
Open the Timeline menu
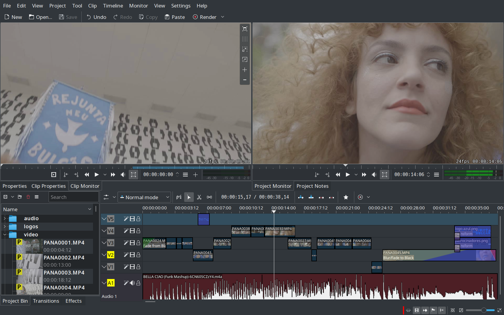pos(113,6)
